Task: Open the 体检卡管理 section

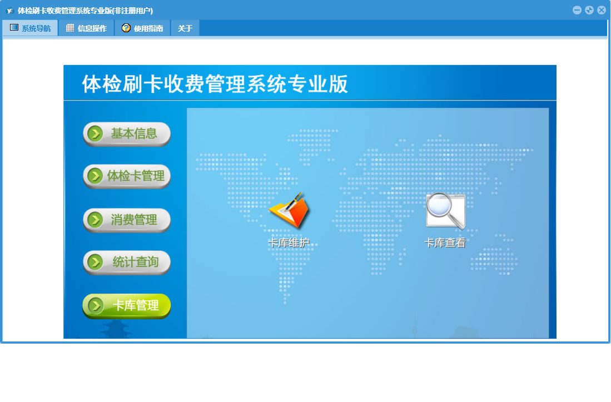Action: click(x=127, y=176)
